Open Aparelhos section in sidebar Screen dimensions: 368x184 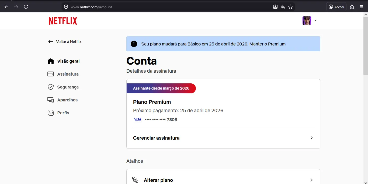67,100
